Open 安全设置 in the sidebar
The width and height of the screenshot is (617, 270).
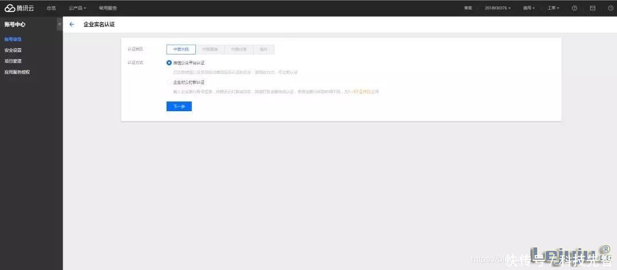pos(13,50)
